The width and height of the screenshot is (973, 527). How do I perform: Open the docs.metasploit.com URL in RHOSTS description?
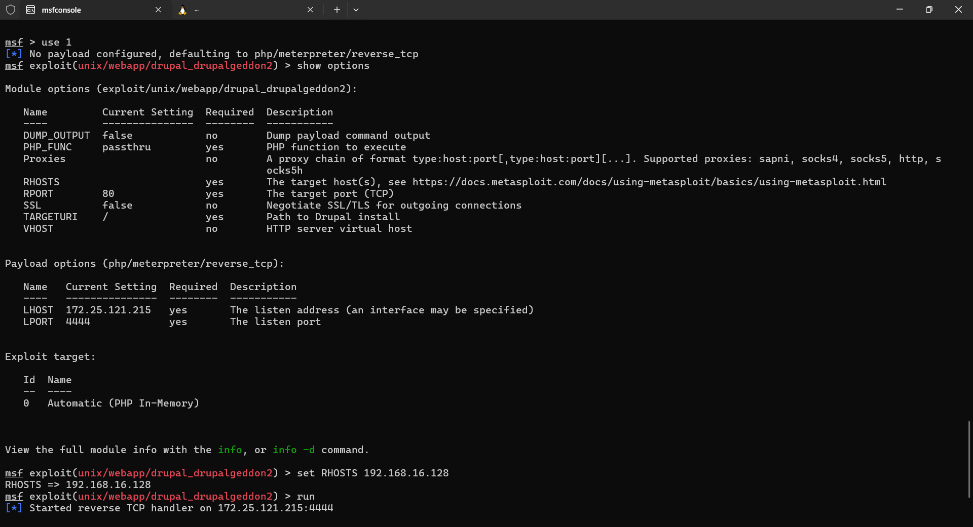pyautogui.click(x=649, y=182)
